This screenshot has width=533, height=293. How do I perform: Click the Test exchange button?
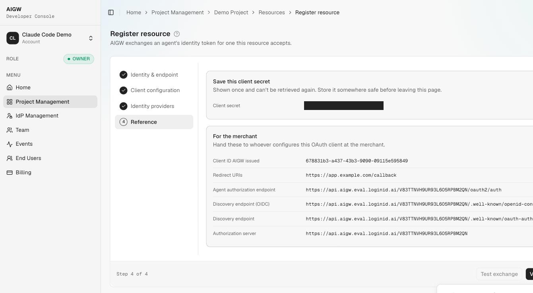click(x=499, y=274)
